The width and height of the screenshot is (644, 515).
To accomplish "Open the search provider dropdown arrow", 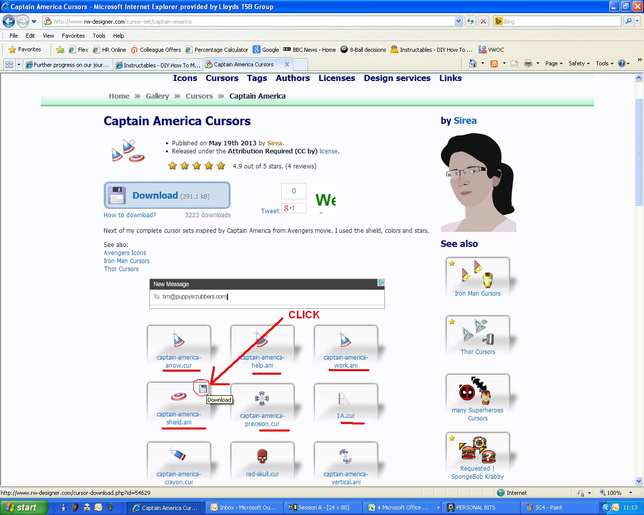I will point(637,21).
